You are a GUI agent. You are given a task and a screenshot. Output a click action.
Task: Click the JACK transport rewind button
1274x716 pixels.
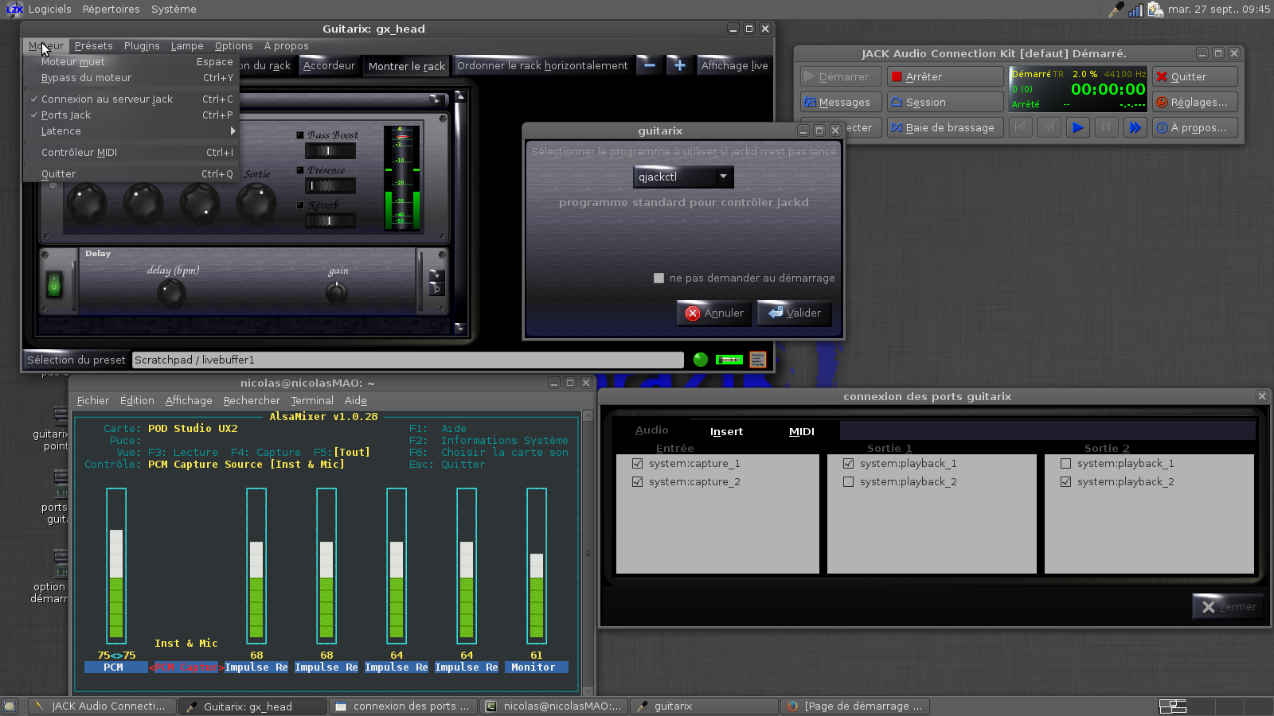[x=1049, y=127]
